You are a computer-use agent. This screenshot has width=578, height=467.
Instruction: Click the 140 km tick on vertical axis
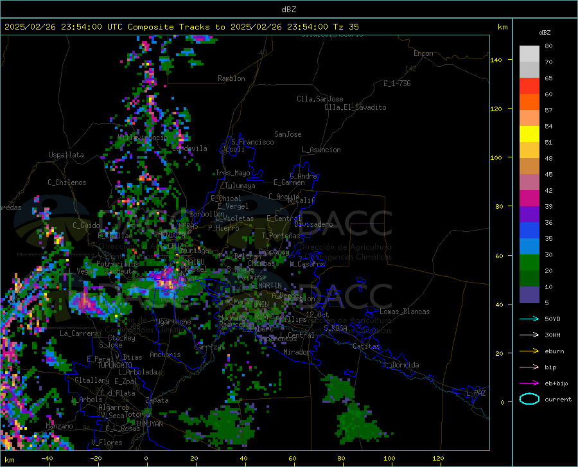(x=496, y=60)
